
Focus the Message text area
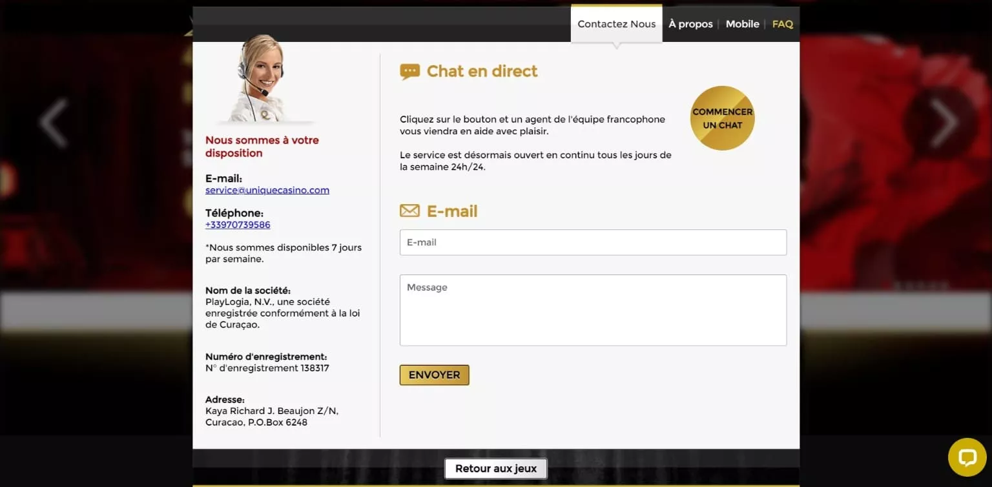(x=593, y=310)
